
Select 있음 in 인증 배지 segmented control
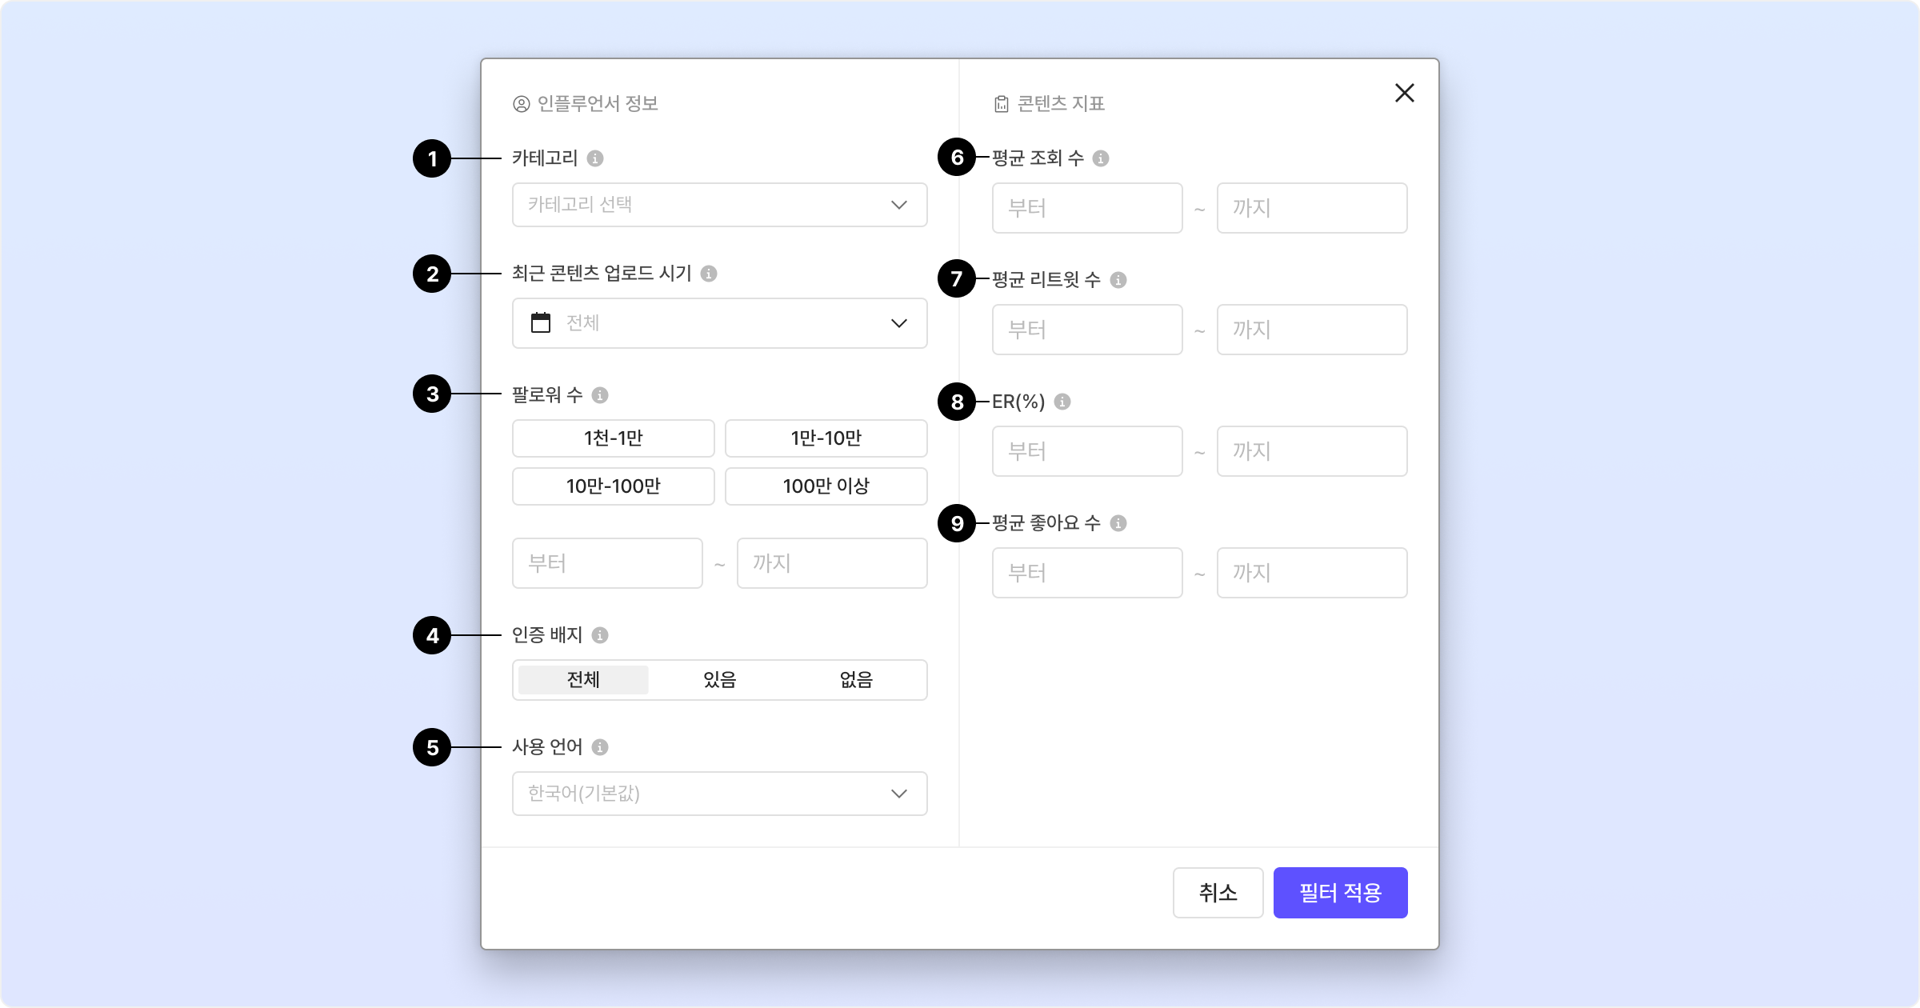(719, 680)
